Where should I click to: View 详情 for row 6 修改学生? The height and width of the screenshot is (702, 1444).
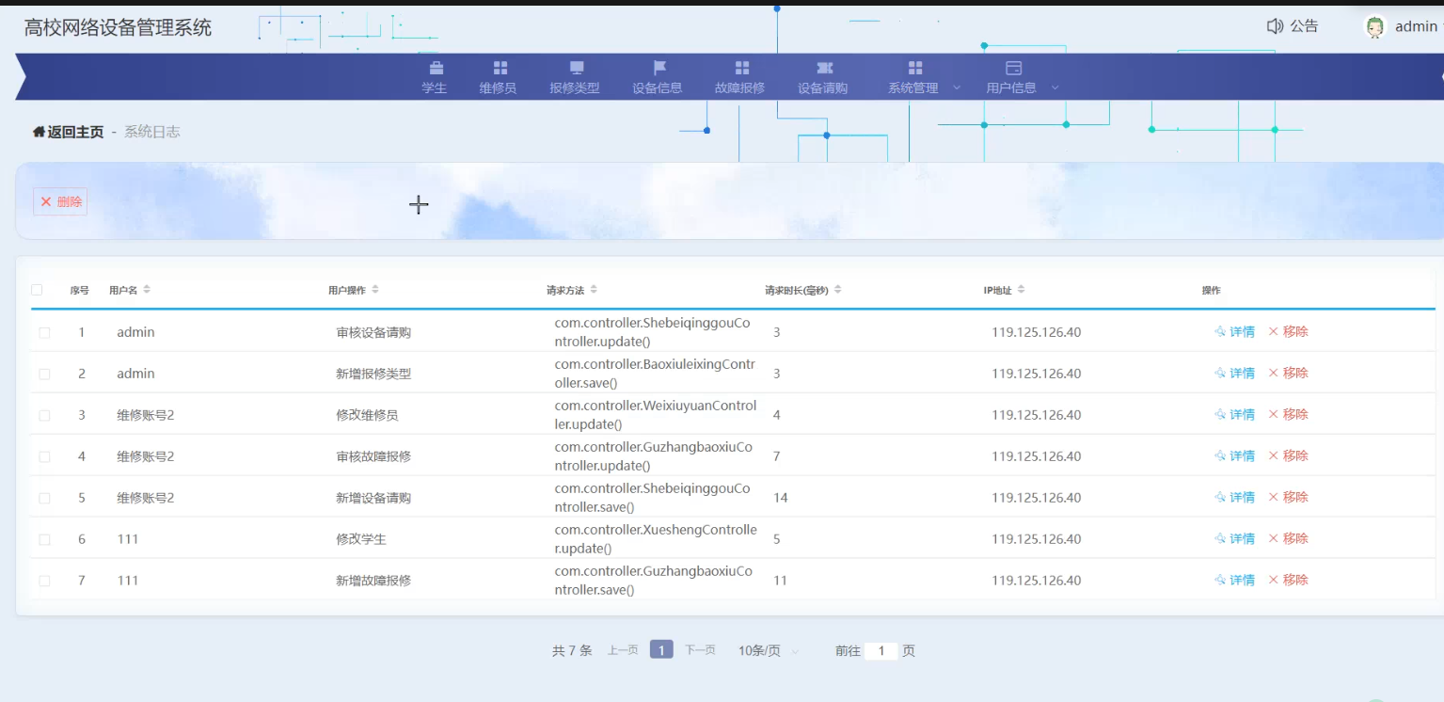tap(1234, 538)
